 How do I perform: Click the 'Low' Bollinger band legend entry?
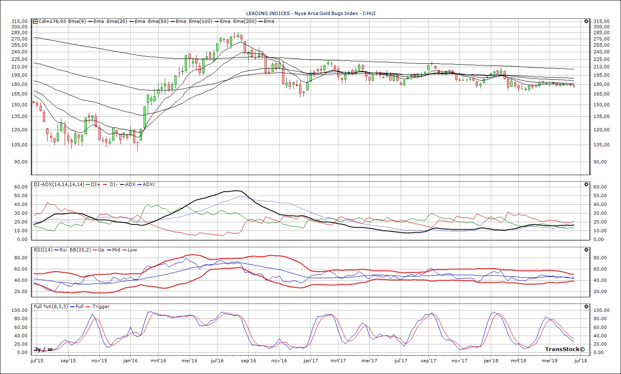coord(132,250)
